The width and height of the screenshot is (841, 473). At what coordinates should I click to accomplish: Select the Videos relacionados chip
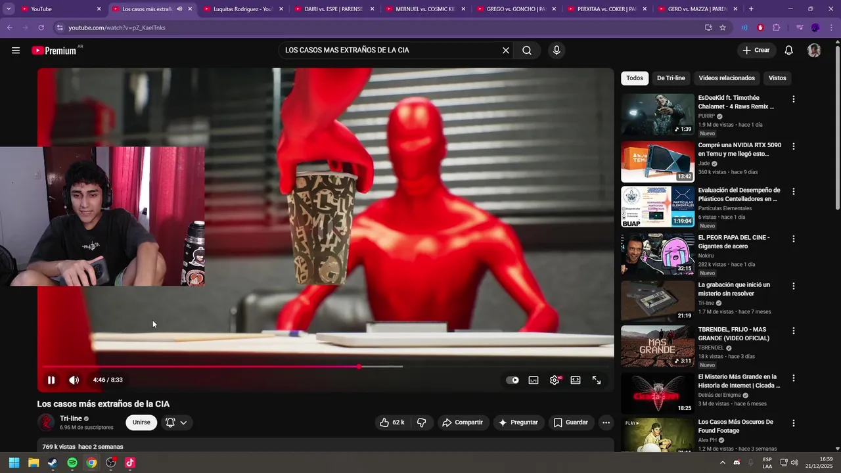(x=727, y=78)
